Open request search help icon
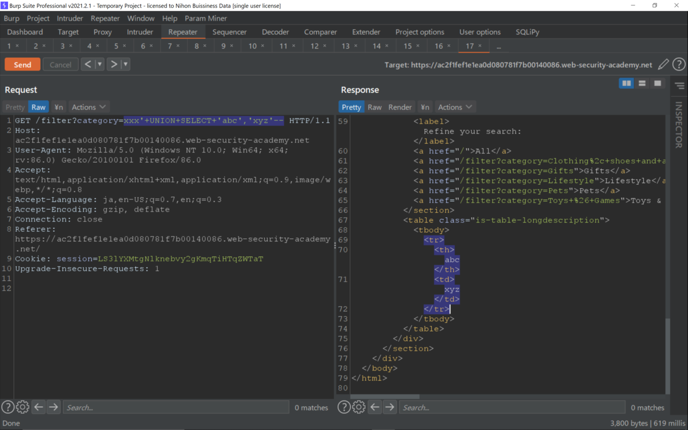 point(7,407)
